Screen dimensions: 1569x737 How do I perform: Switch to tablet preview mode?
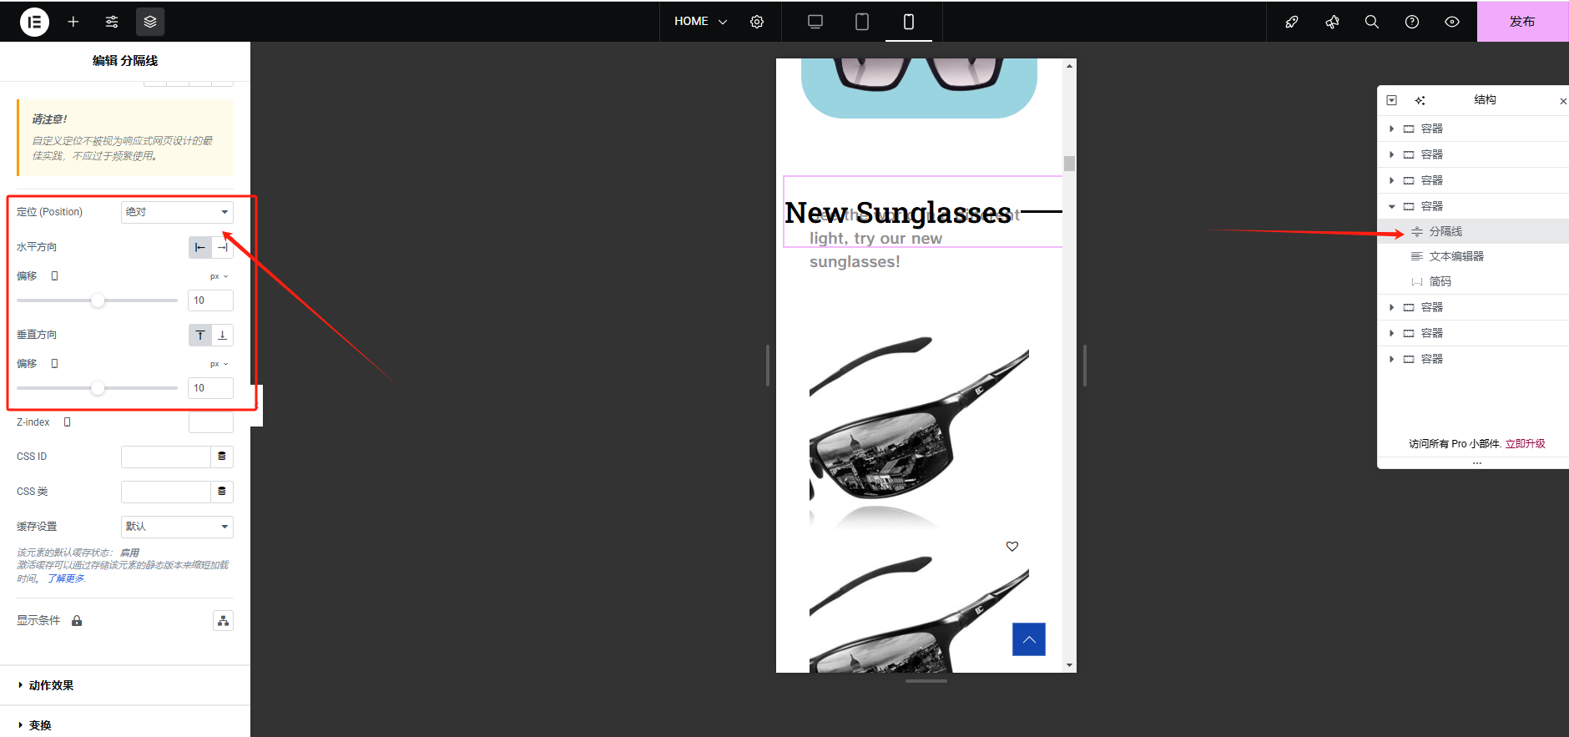[862, 22]
